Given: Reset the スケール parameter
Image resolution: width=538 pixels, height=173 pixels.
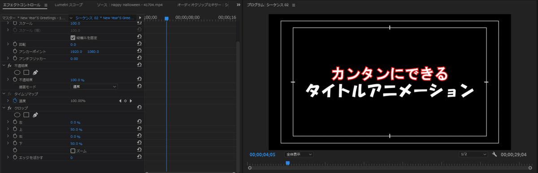Looking at the screenshot, I should tap(139, 23).
